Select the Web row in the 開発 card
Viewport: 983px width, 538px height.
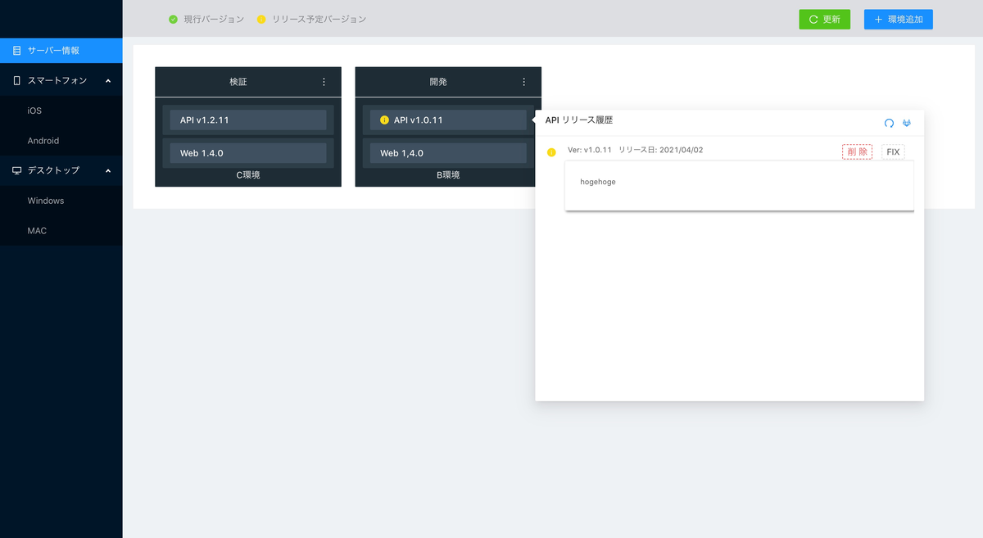tap(448, 153)
